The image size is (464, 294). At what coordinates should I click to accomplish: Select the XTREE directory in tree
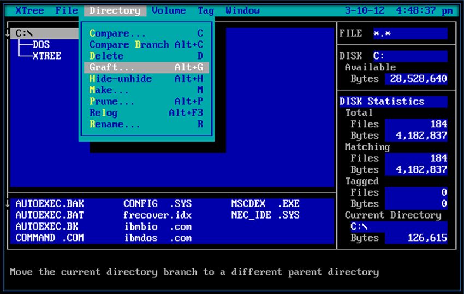point(47,56)
